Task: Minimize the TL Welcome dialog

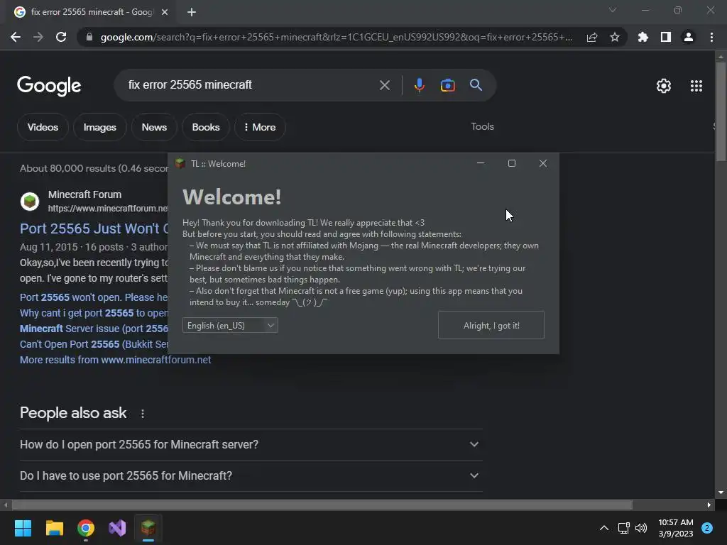Action: (x=481, y=163)
